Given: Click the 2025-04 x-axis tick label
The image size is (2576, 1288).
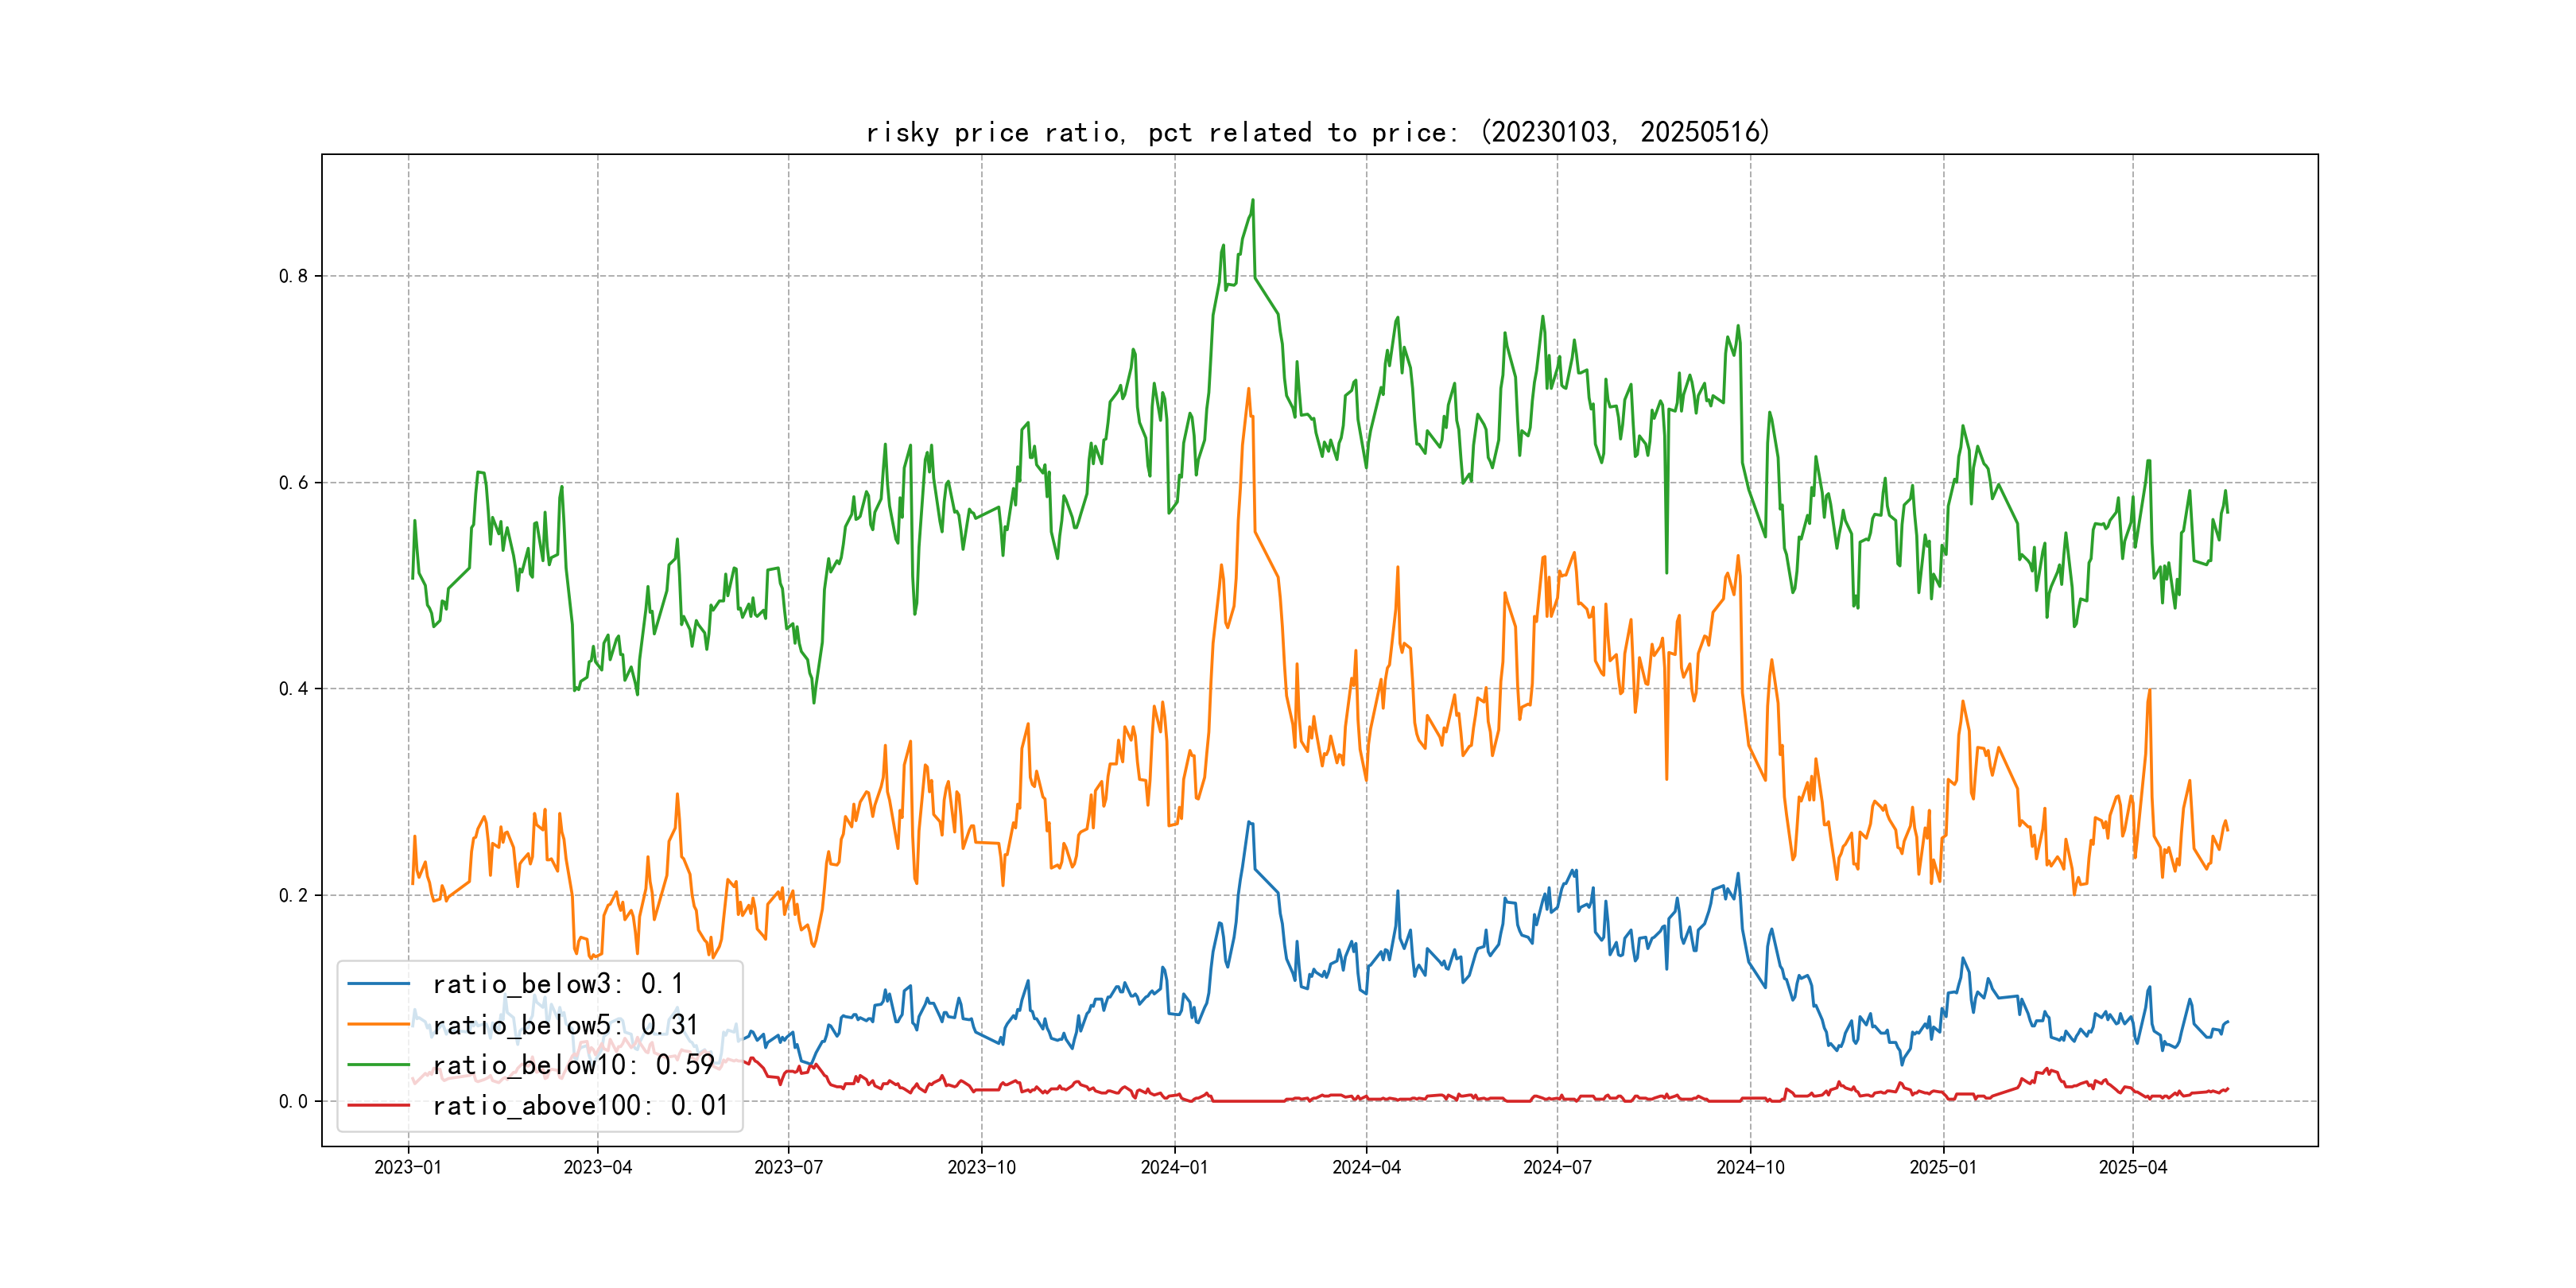Looking at the screenshot, I should pyautogui.click(x=2132, y=1167).
